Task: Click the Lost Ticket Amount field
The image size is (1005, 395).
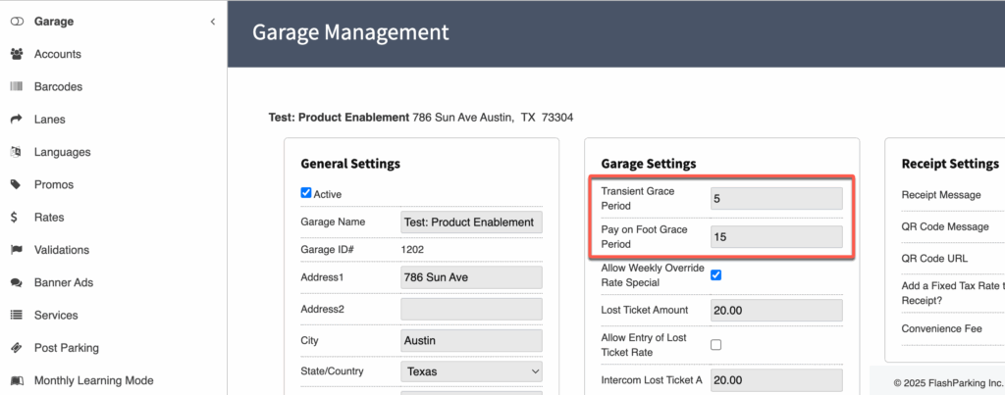Action: (775, 311)
